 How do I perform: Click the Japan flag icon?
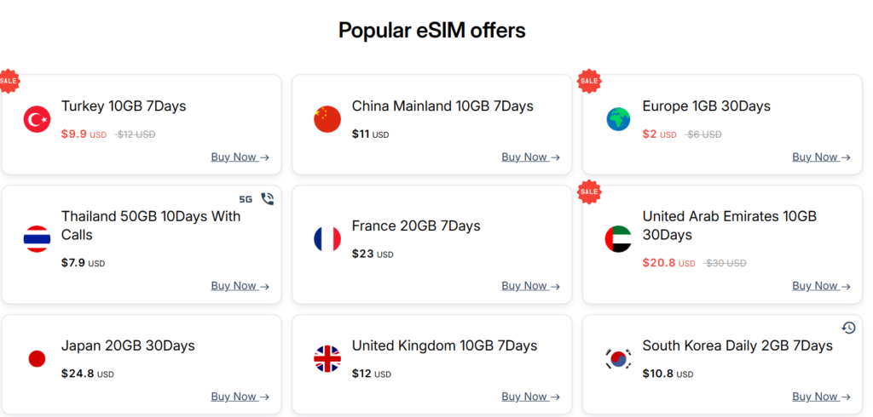click(x=37, y=358)
